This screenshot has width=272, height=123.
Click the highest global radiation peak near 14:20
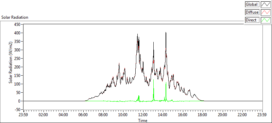tap(166, 32)
